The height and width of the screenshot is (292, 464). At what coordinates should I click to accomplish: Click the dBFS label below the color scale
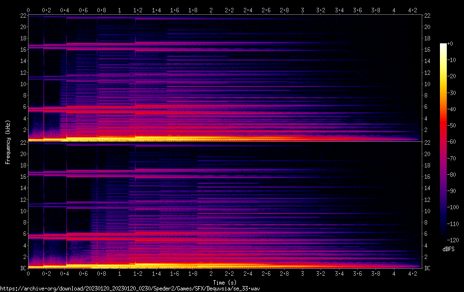point(448,249)
